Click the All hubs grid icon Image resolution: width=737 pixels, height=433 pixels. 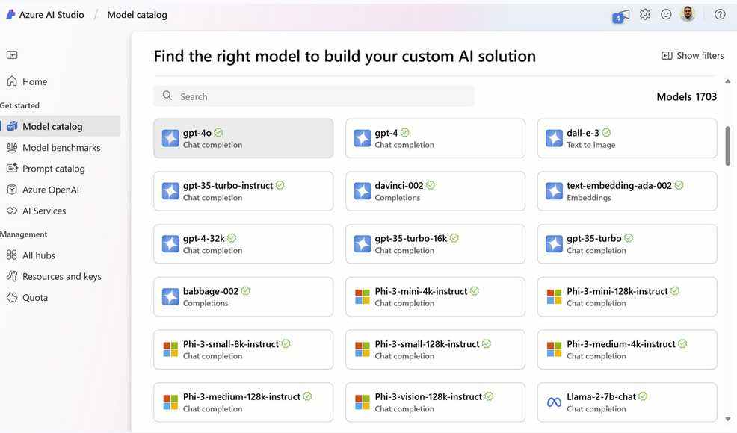pyautogui.click(x=12, y=255)
